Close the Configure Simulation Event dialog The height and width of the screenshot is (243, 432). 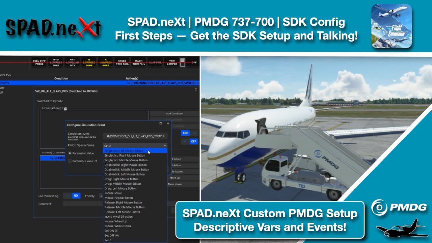click(168, 124)
